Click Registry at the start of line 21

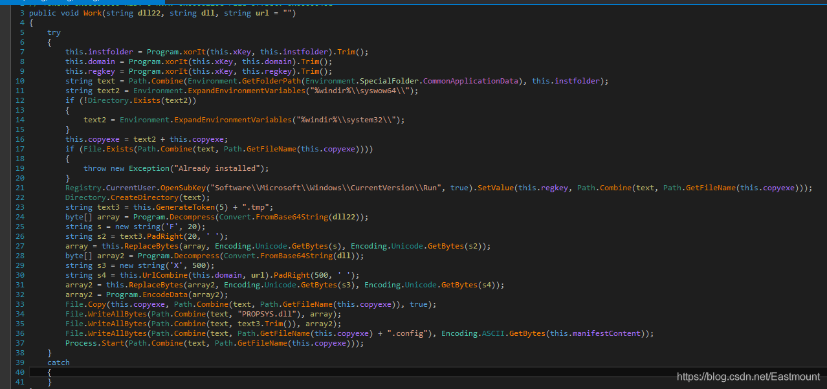coord(83,188)
